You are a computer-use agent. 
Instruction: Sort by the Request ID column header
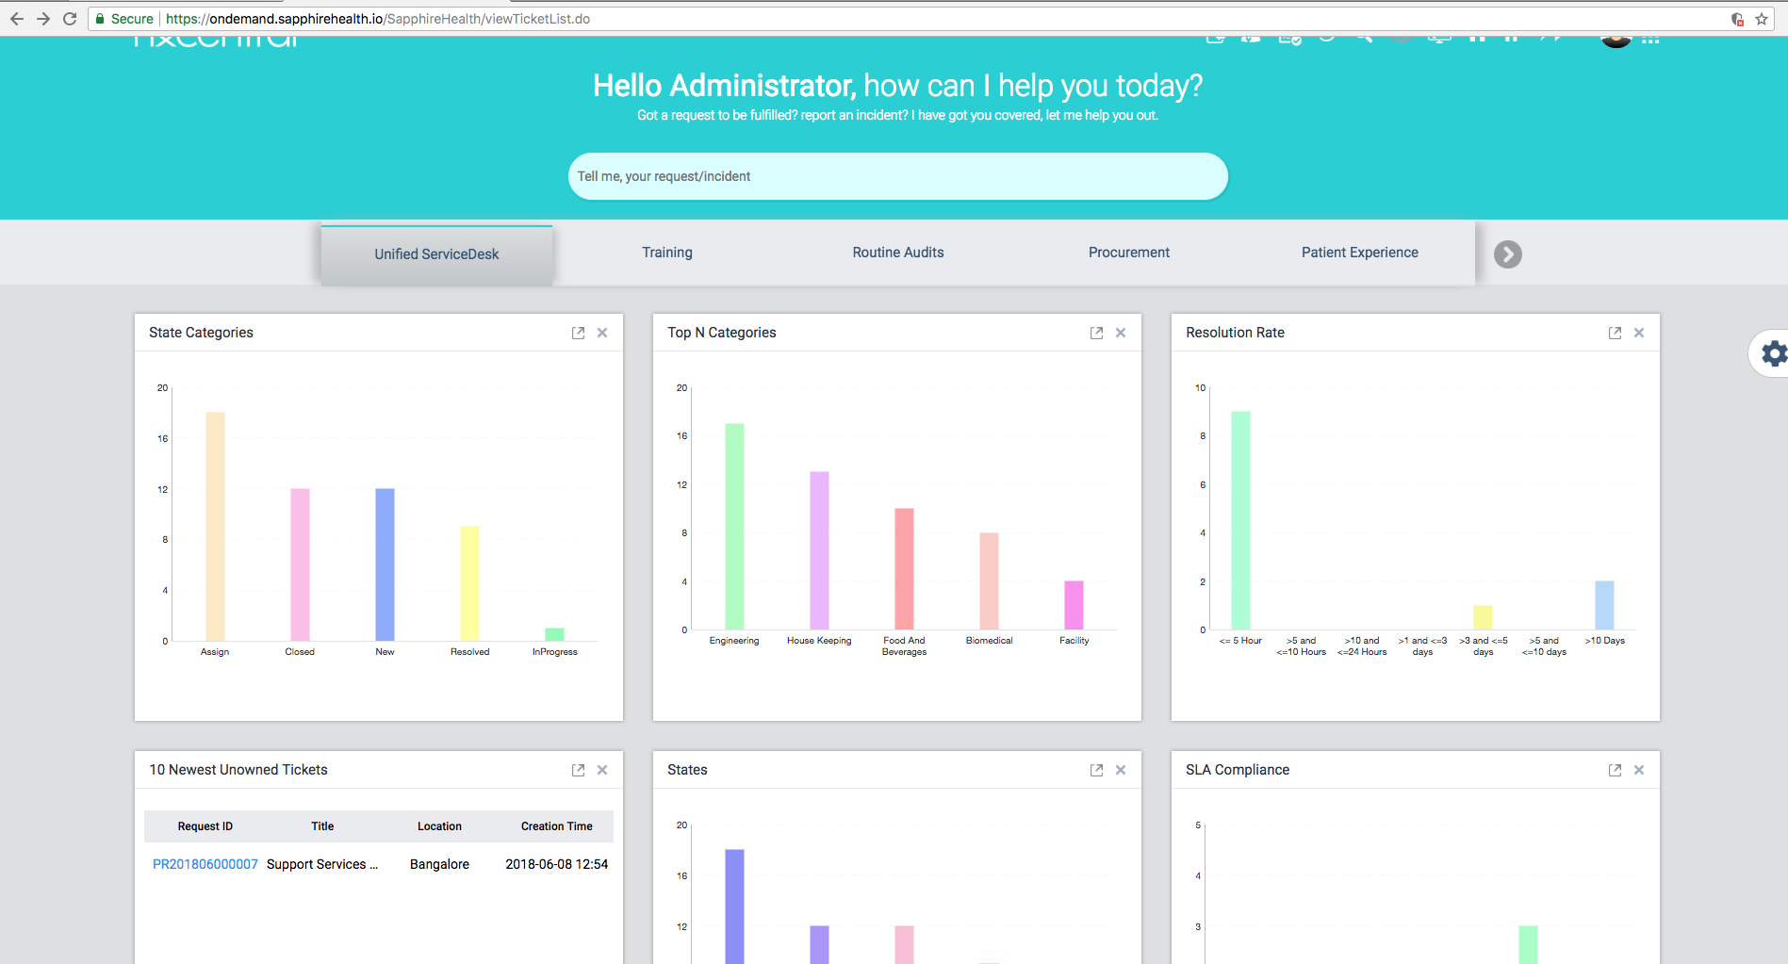(205, 826)
